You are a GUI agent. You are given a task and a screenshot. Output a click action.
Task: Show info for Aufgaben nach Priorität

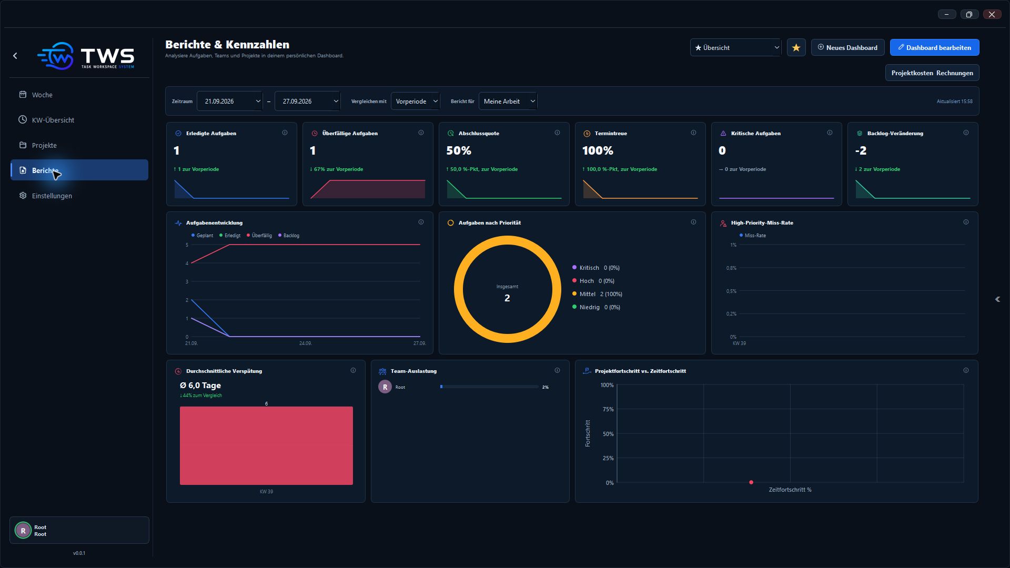pyautogui.click(x=693, y=222)
